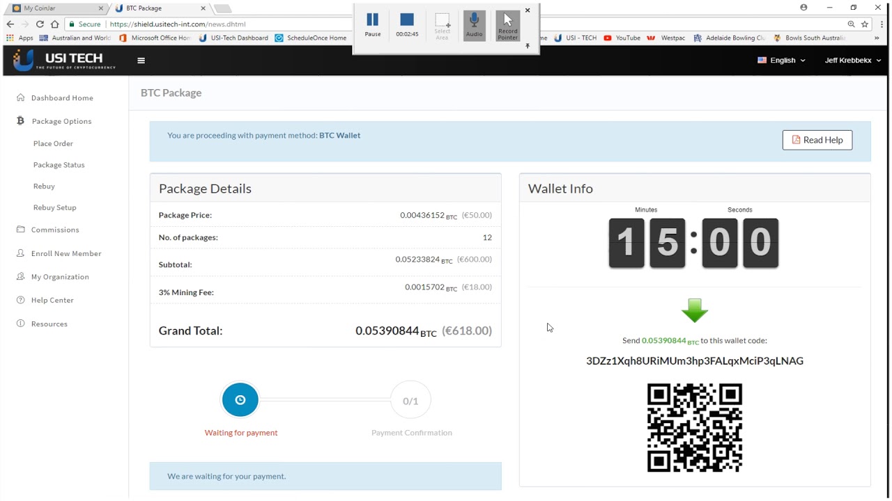The image size is (892, 501).
Task: Click the Grand Total 0.05390844 BTC amount
Action: (x=396, y=331)
